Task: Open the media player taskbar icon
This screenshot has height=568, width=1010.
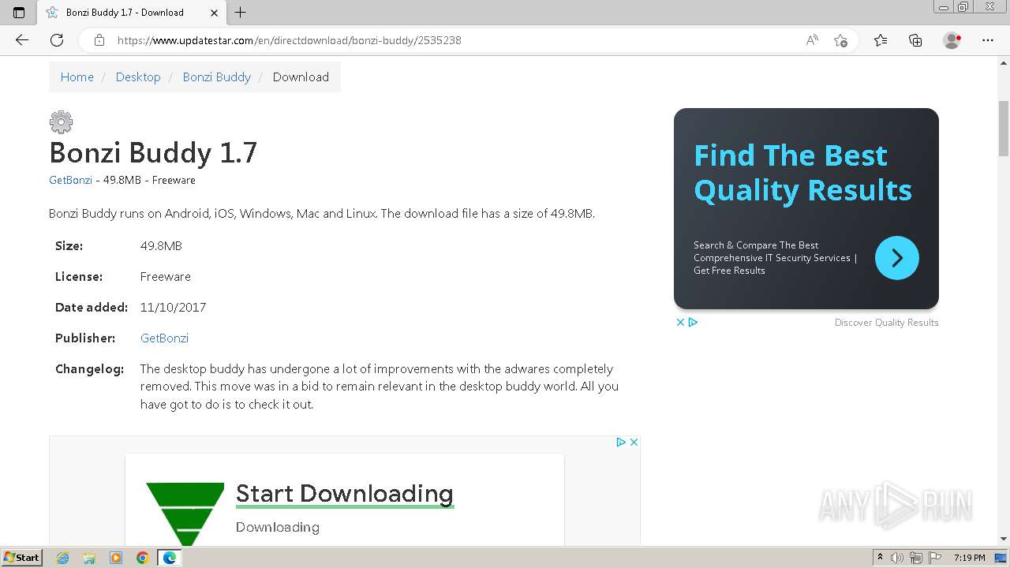Action: [116, 558]
